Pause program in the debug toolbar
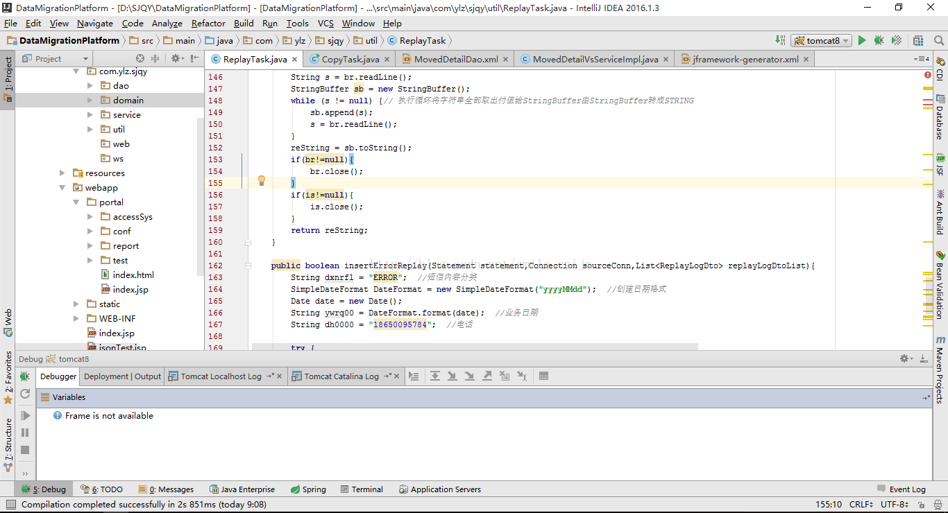The height and width of the screenshot is (513, 948). (x=25, y=433)
